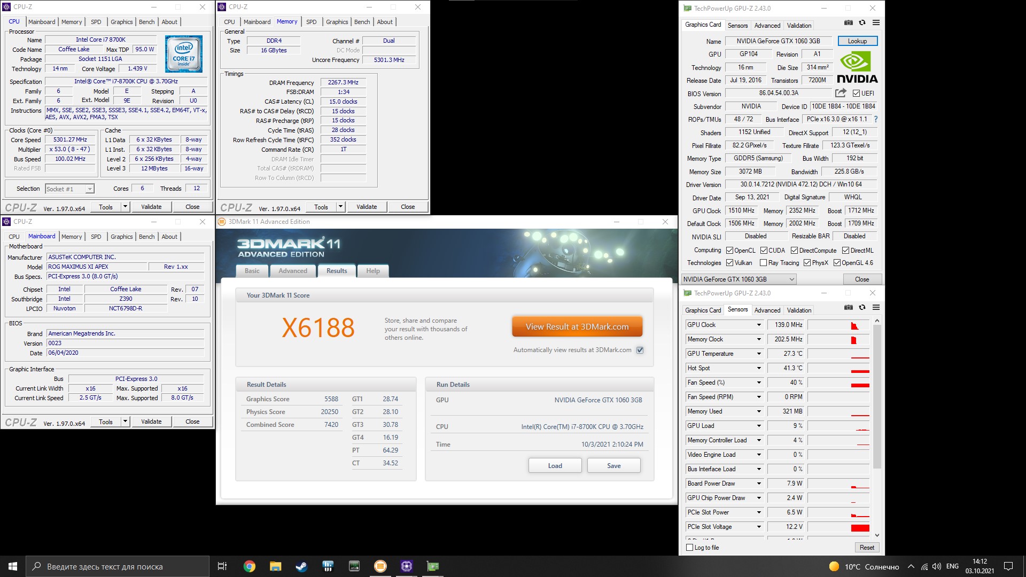Viewport: 1026px width, 577px height.
Task: Click camera icon in GPU-Z Sensors window
Action: pyautogui.click(x=848, y=307)
